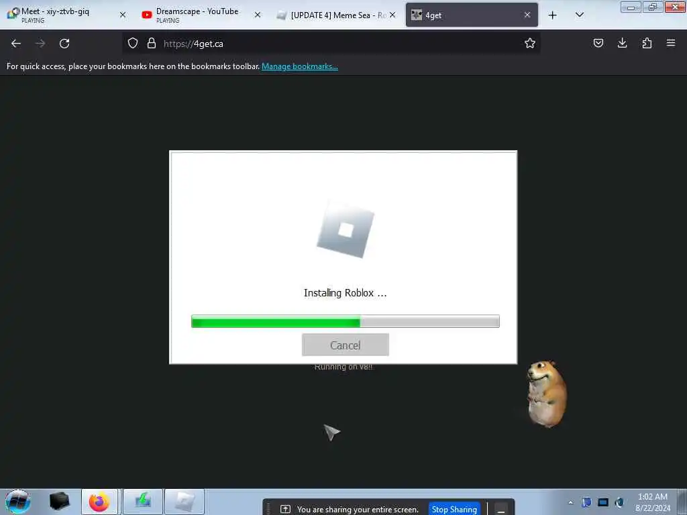This screenshot has height=515, width=687.
Task: Open the black box taskbar application
Action: coord(60,502)
